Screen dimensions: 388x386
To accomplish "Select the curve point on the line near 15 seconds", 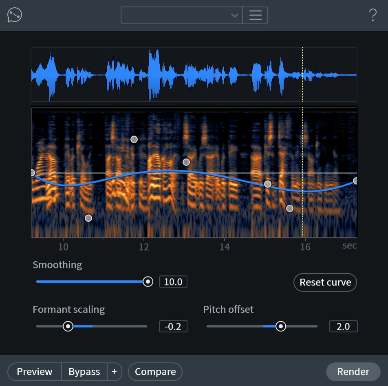I will [x=268, y=184].
